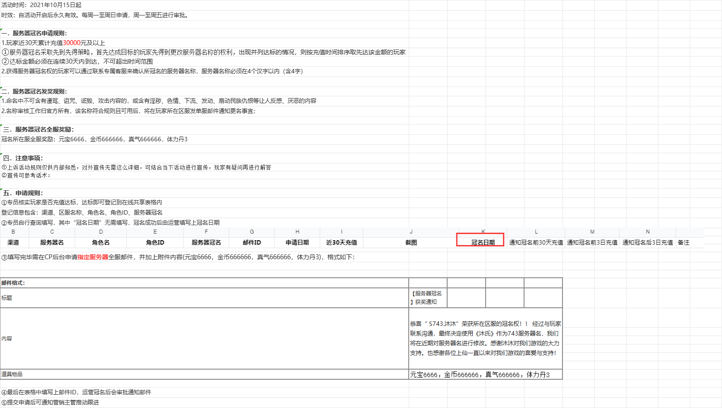The width and height of the screenshot is (722, 408).
Task: Select the row '①服务器冠名采取先到先得策略'
Action: point(204,52)
